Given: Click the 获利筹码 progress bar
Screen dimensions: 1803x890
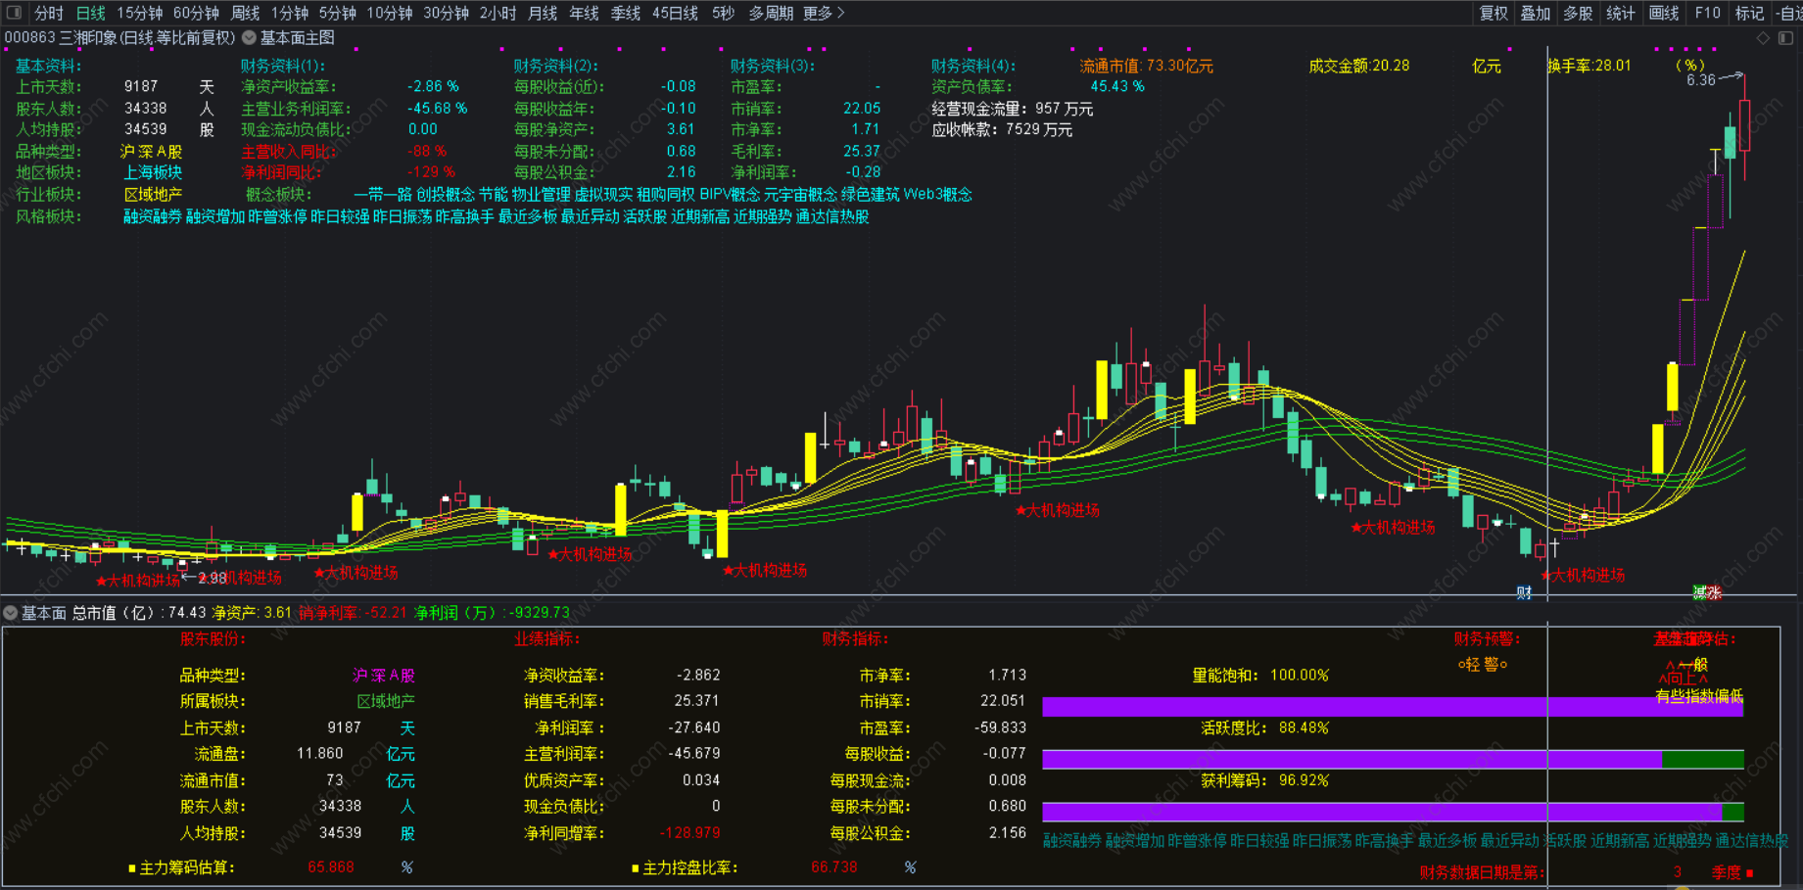Looking at the screenshot, I should click(1393, 812).
